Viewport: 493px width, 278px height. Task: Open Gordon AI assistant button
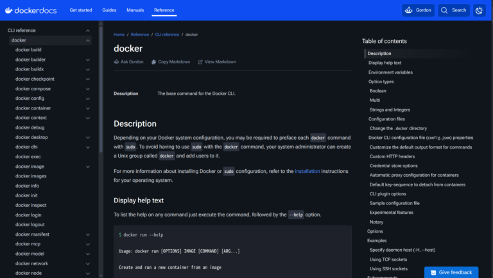click(418, 10)
